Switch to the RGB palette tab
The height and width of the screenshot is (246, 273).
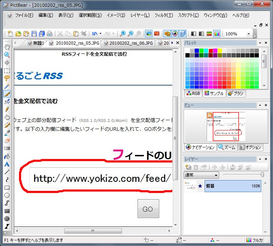point(193,94)
